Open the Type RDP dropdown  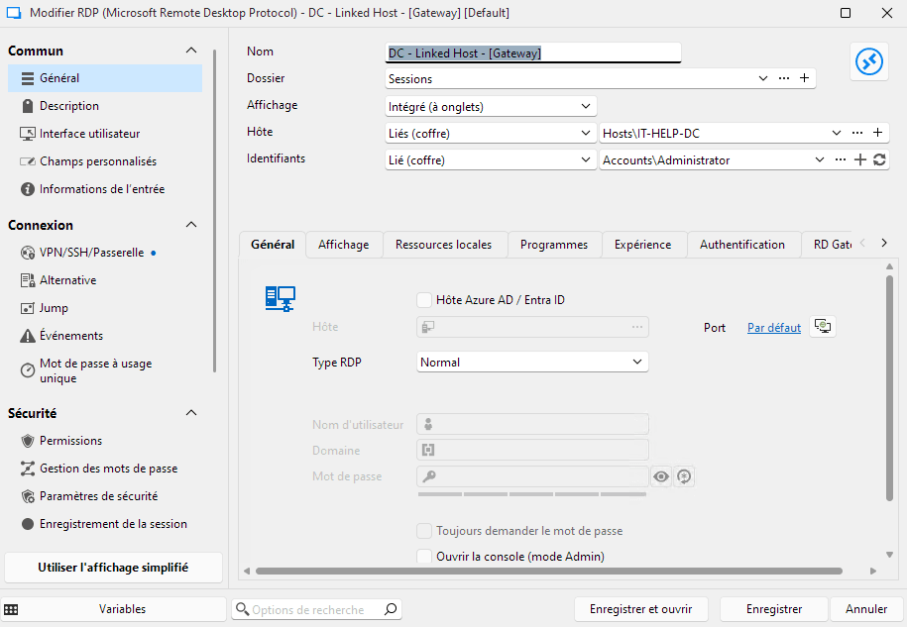point(635,362)
